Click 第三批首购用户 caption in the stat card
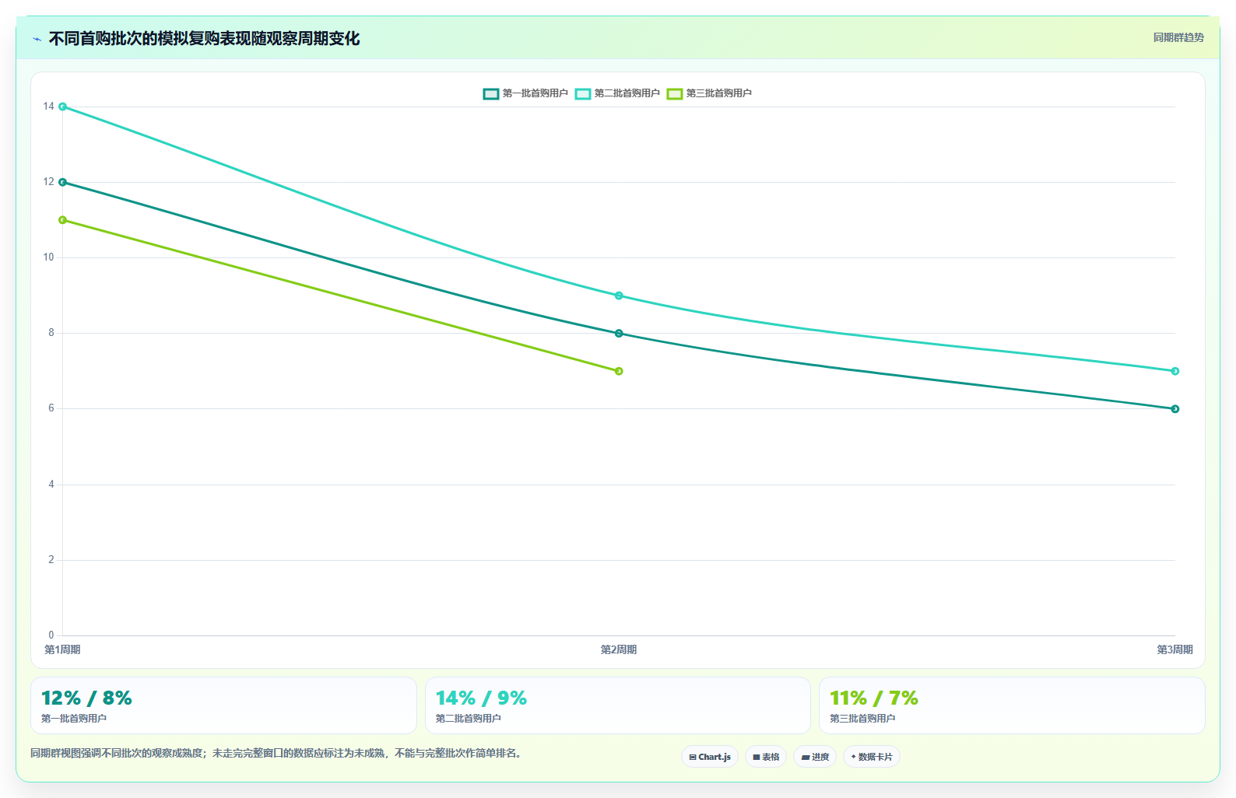The image size is (1236, 798). pyautogui.click(x=862, y=719)
